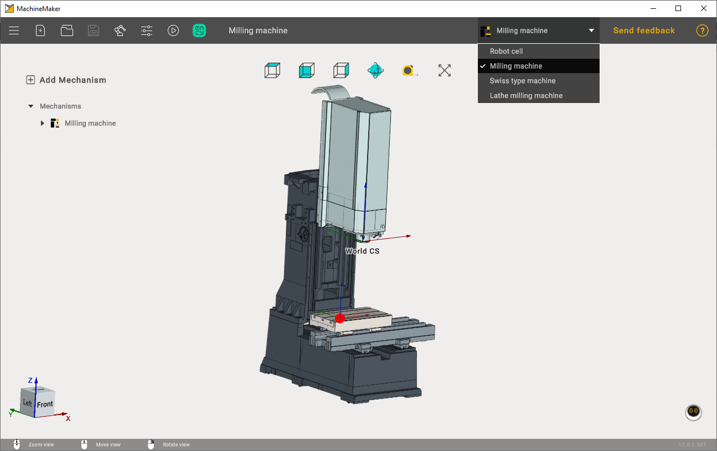Switch to top view cube
Image resolution: width=717 pixels, height=451 pixels.
272,70
